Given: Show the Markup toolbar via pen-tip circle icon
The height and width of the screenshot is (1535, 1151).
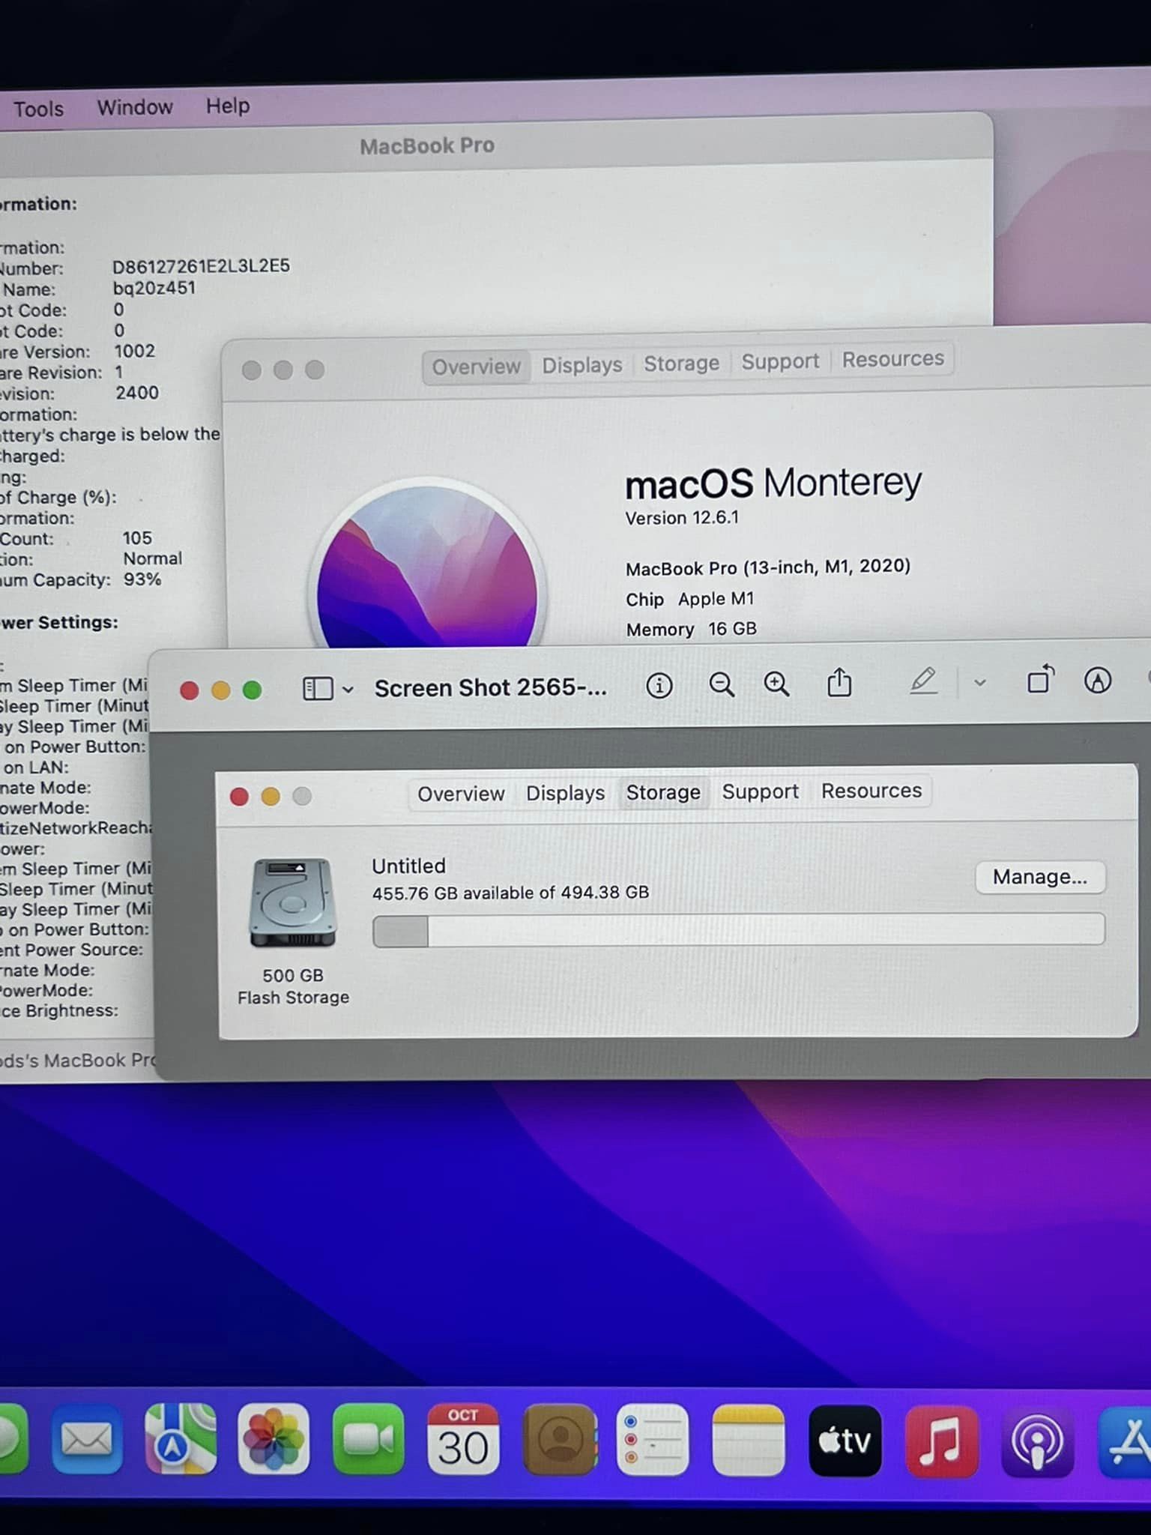Looking at the screenshot, I should tap(1098, 681).
